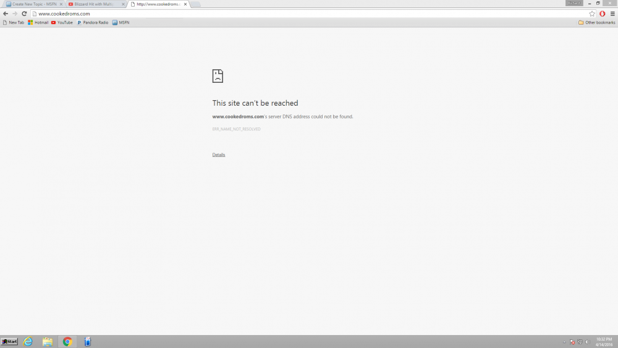
Task: Open the Chrome hamburger menu
Action: coord(612,14)
